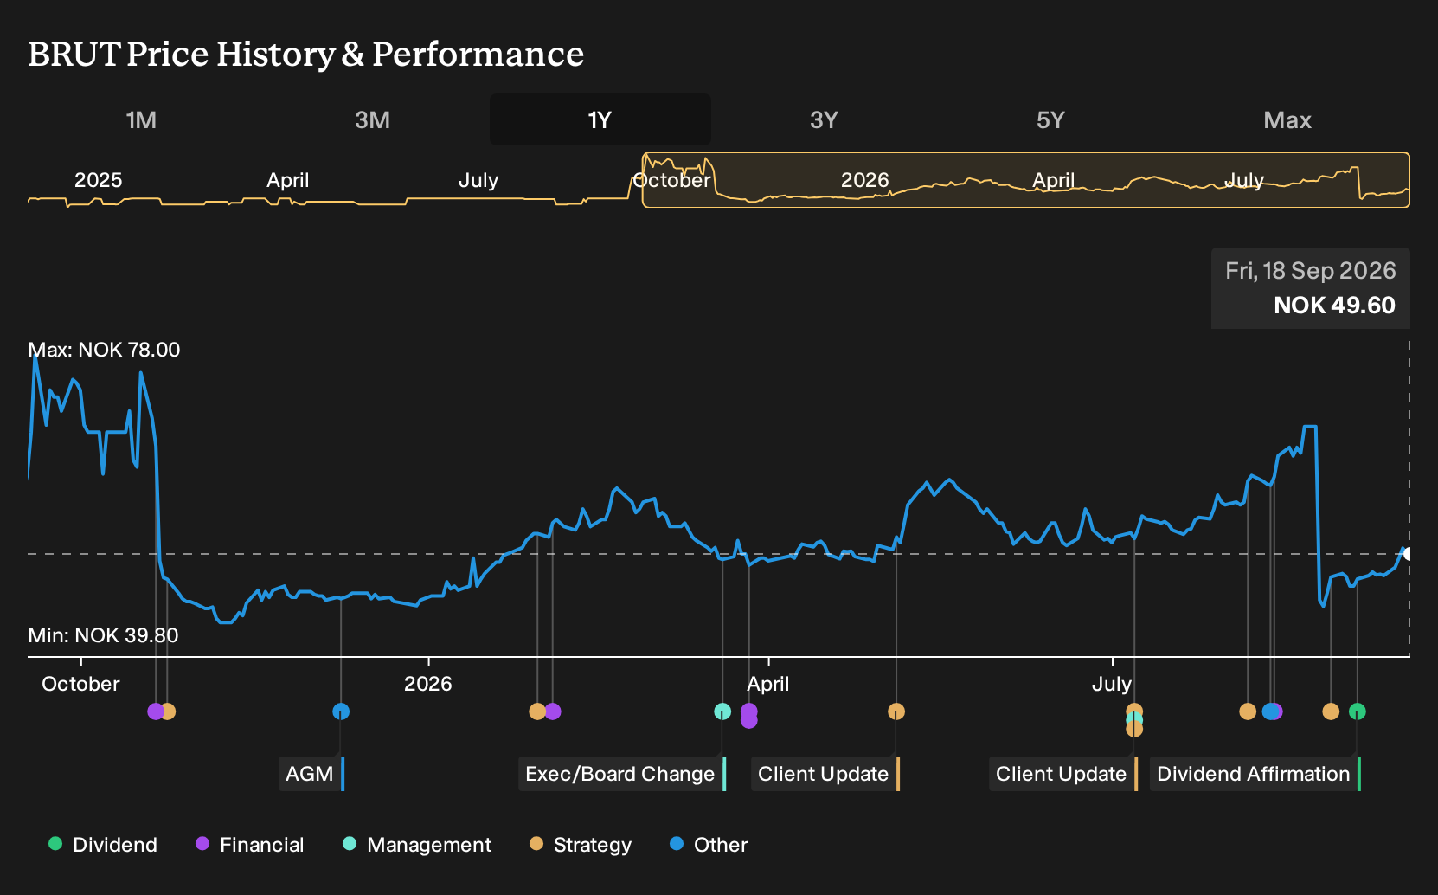The image size is (1438, 895).
Task: Toggle the Dividend legend filter
Action: (103, 845)
